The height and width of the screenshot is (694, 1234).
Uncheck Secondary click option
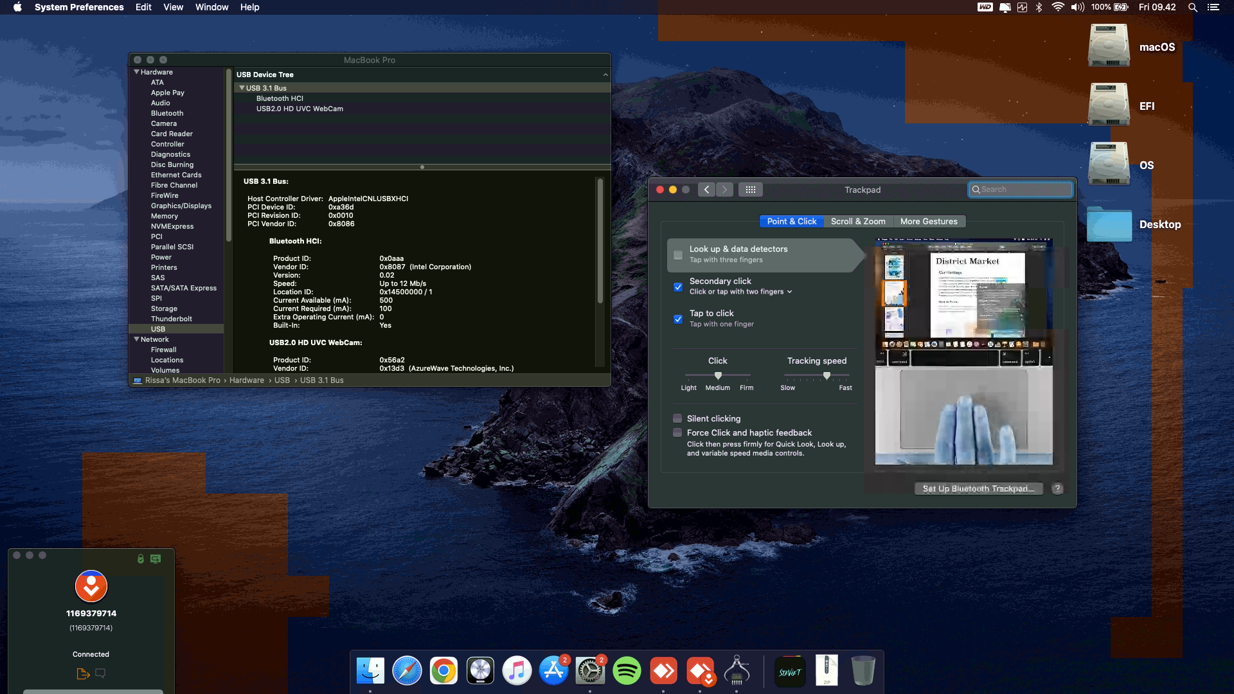678,287
